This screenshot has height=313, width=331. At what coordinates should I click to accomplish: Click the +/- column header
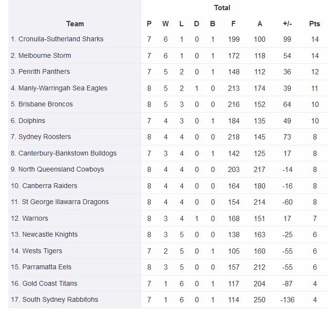coord(287,23)
